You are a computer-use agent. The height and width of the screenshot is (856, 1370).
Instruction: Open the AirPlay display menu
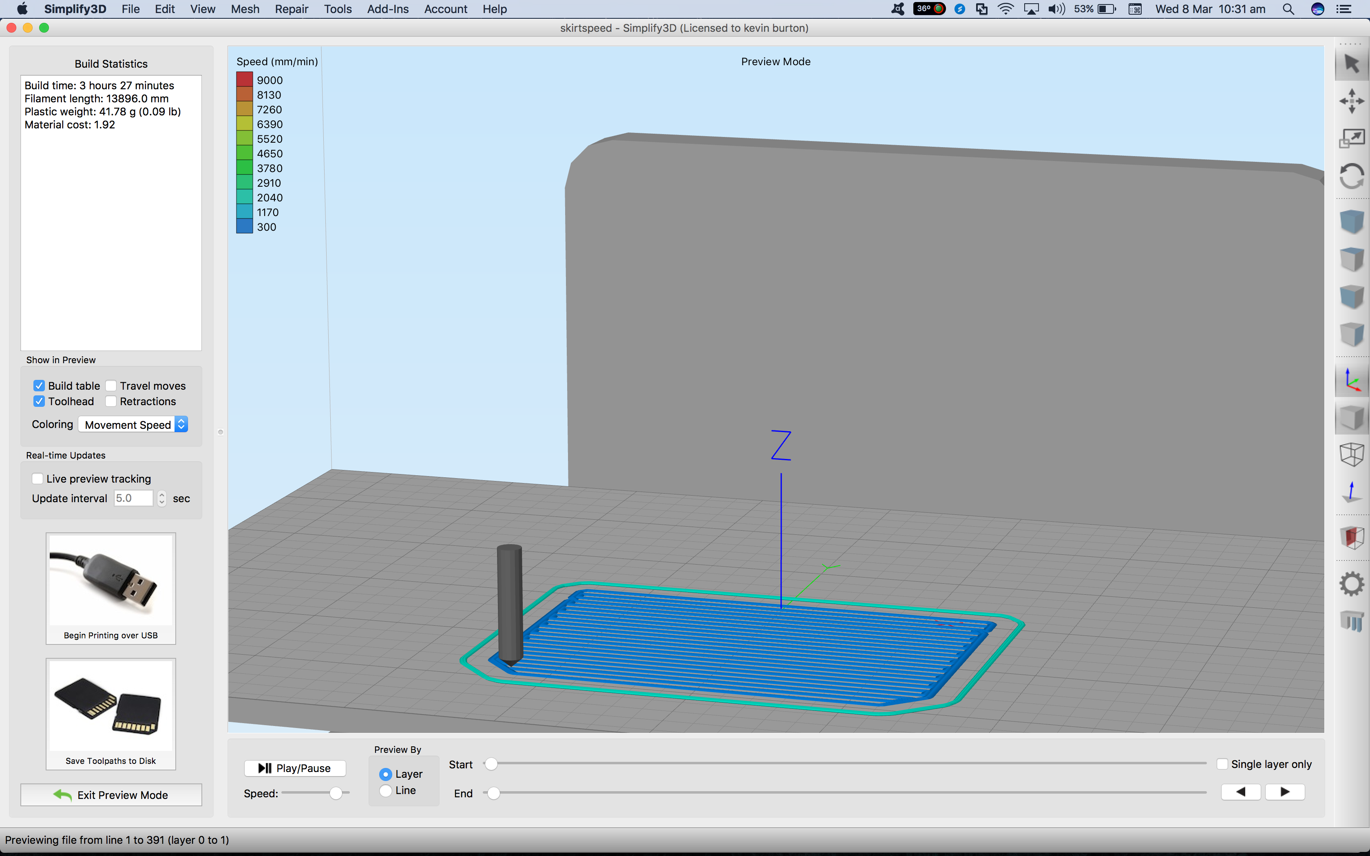(1032, 9)
